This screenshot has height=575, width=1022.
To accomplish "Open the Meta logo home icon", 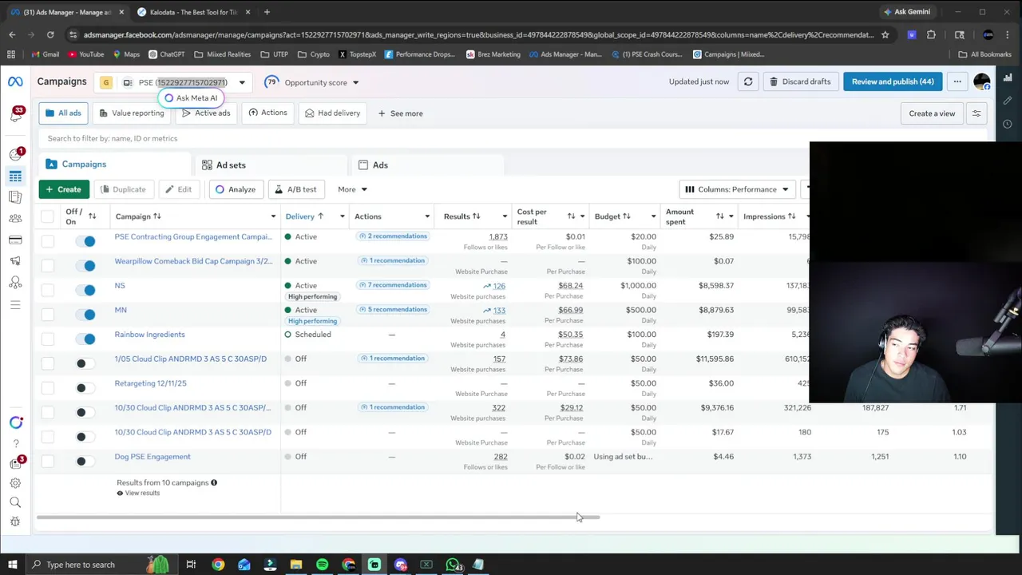I will (x=15, y=81).
